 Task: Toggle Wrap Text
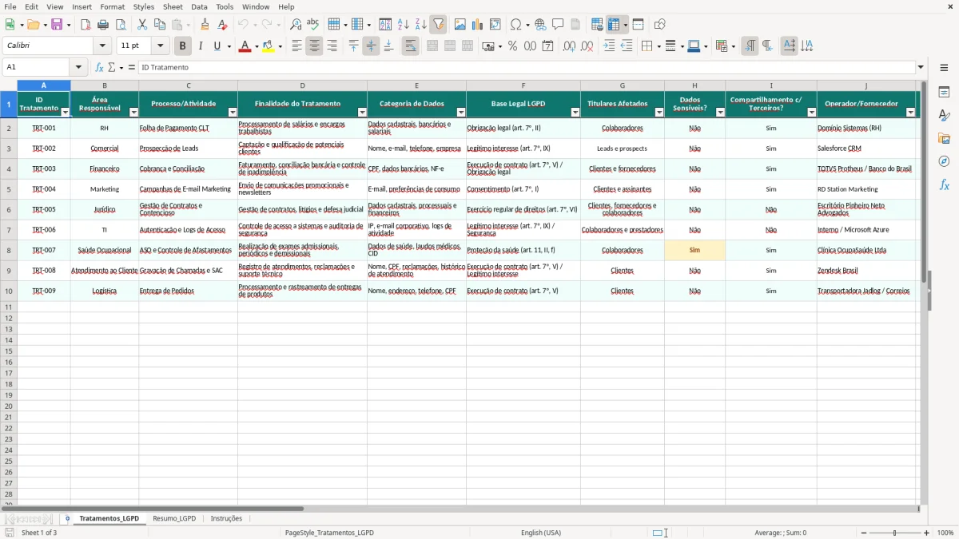click(x=411, y=46)
